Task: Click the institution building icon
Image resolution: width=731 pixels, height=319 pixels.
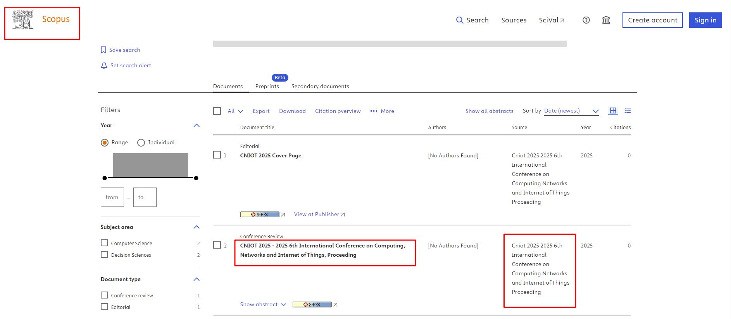Action: (x=606, y=20)
